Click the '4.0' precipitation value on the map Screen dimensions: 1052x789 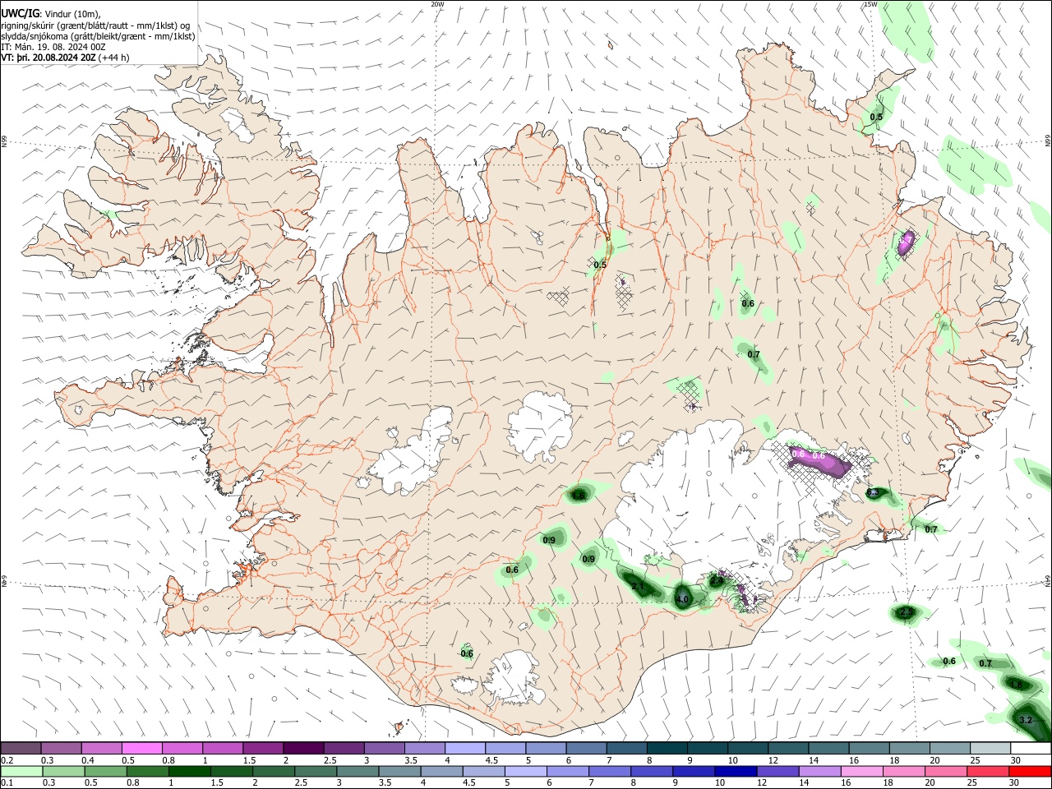682,600
